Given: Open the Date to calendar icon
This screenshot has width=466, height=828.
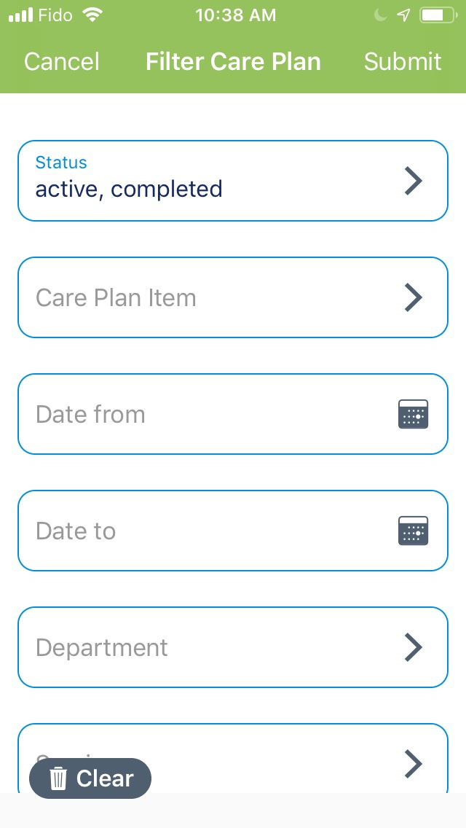Looking at the screenshot, I should pos(413,531).
